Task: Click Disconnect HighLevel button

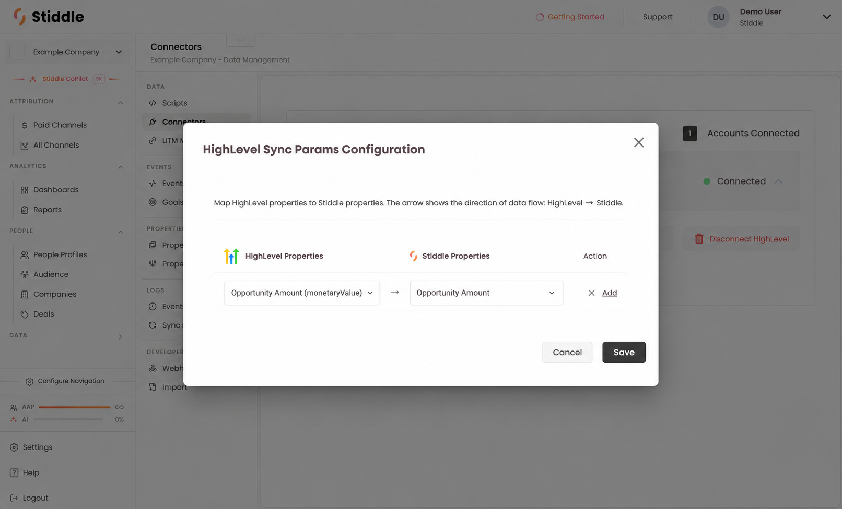Action: (x=741, y=239)
